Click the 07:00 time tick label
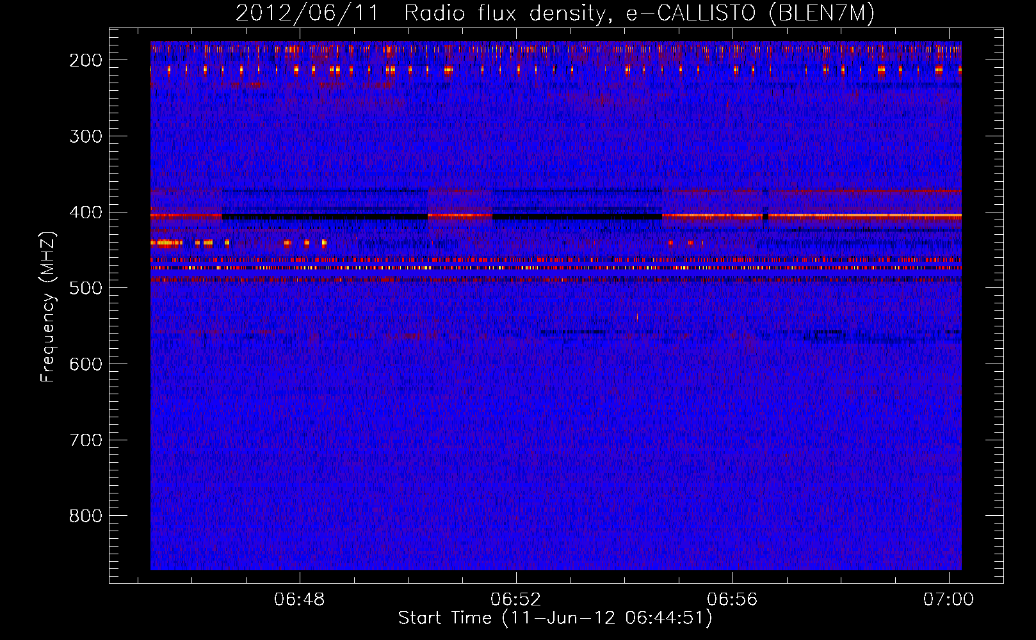The height and width of the screenshot is (640, 1036). [x=948, y=600]
